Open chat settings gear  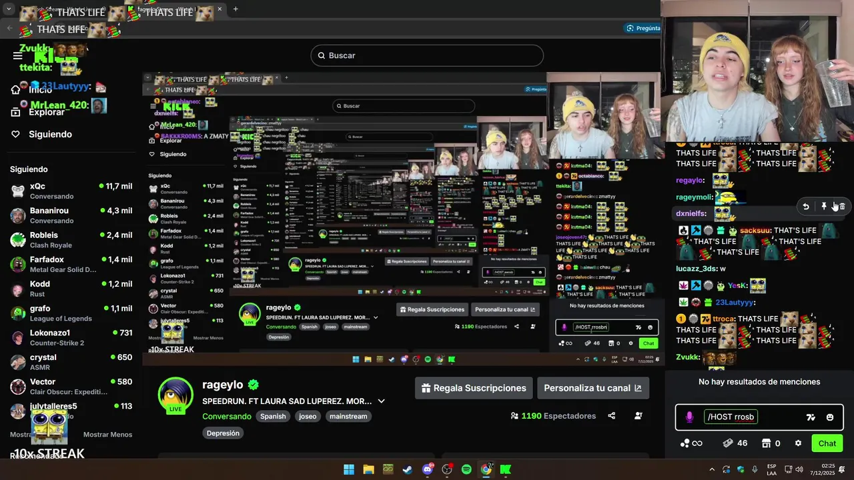tap(798, 443)
